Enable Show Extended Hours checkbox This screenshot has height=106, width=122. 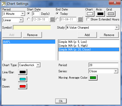[88, 19]
